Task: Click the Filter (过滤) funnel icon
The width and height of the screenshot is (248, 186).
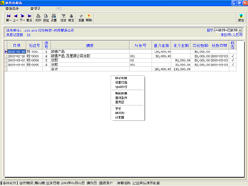Action: (x=63, y=18)
